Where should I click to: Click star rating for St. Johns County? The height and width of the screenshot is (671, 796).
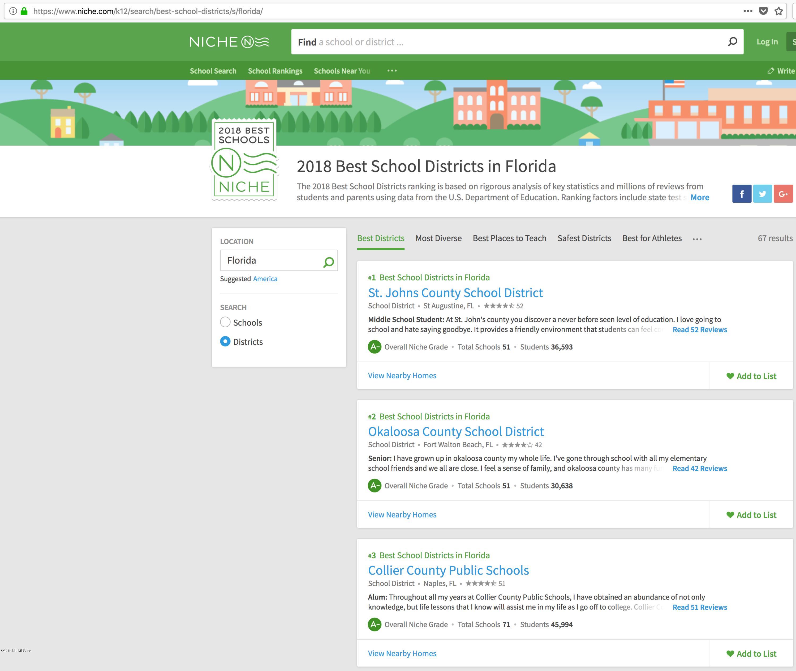[499, 306]
